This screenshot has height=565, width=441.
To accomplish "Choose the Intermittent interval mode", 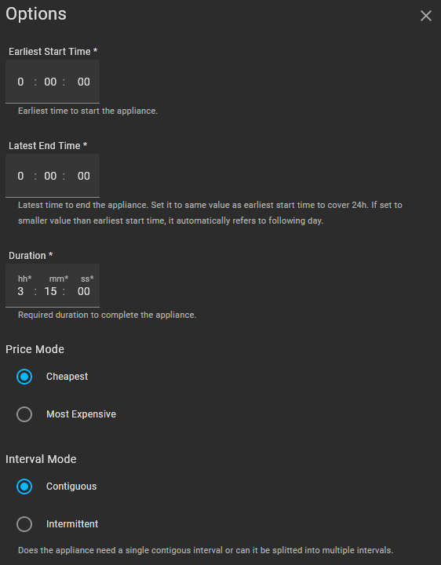I will [24, 524].
